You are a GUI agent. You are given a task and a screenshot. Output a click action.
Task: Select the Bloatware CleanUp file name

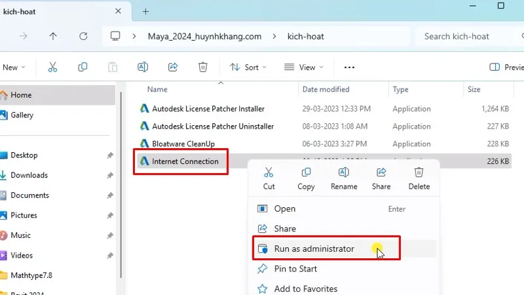click(183, 144)
